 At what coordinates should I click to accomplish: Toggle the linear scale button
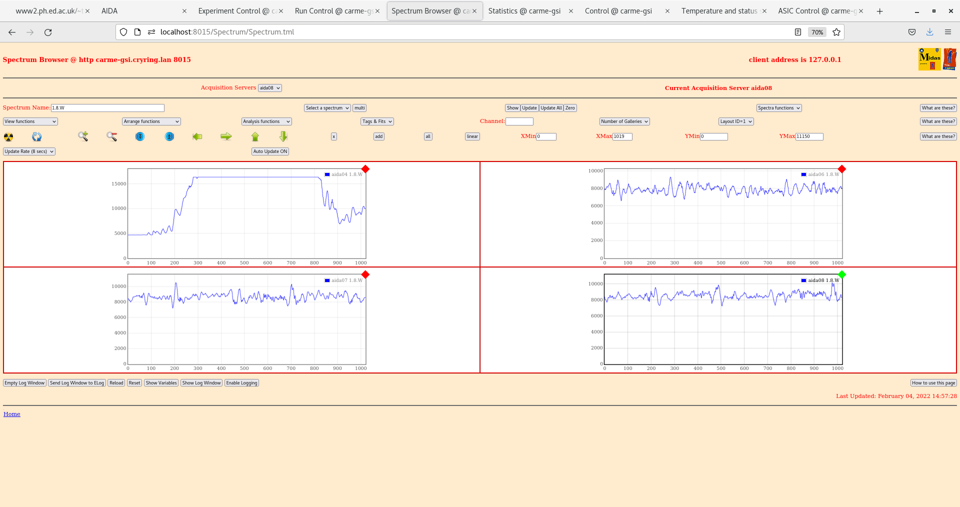coord(471,136)
